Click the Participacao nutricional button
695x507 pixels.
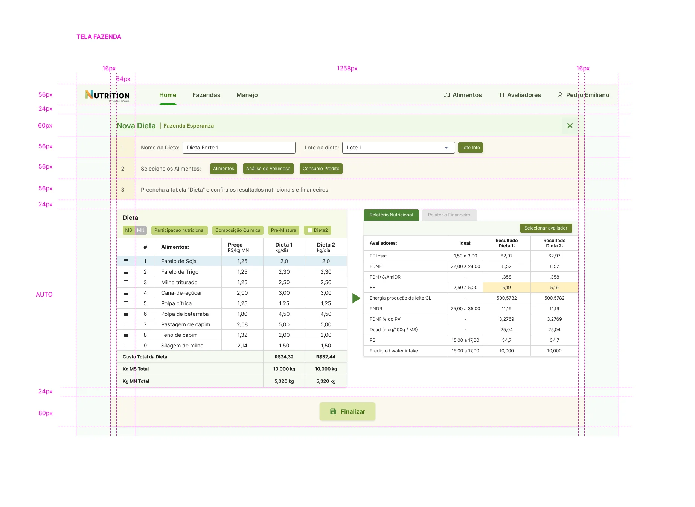(x=180, y=230)
